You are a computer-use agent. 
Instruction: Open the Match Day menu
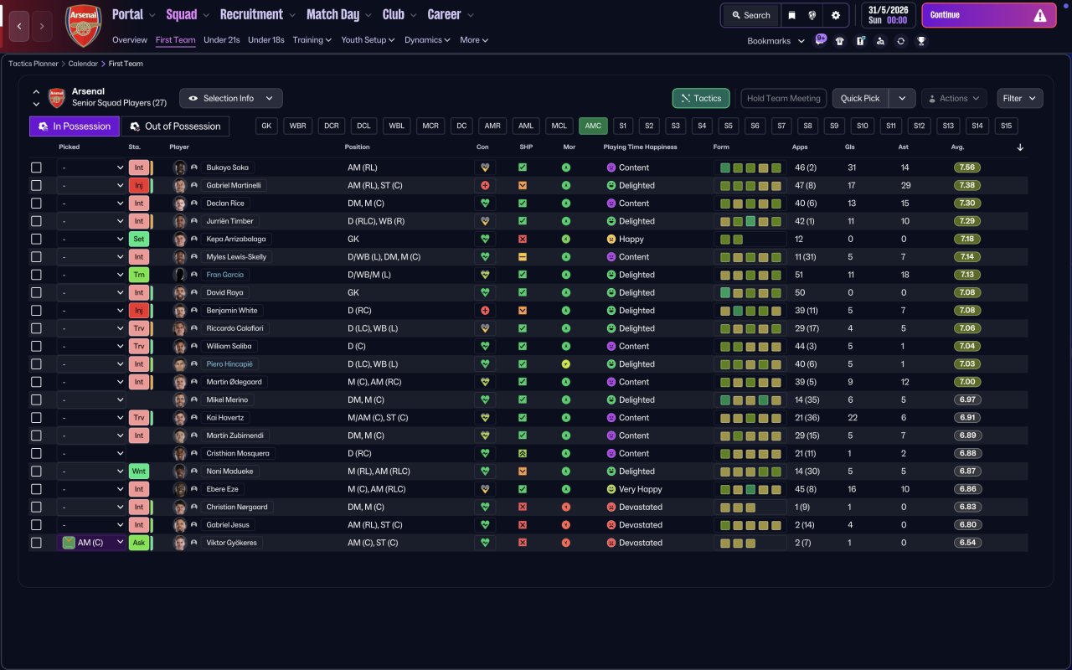coord(339,14)
